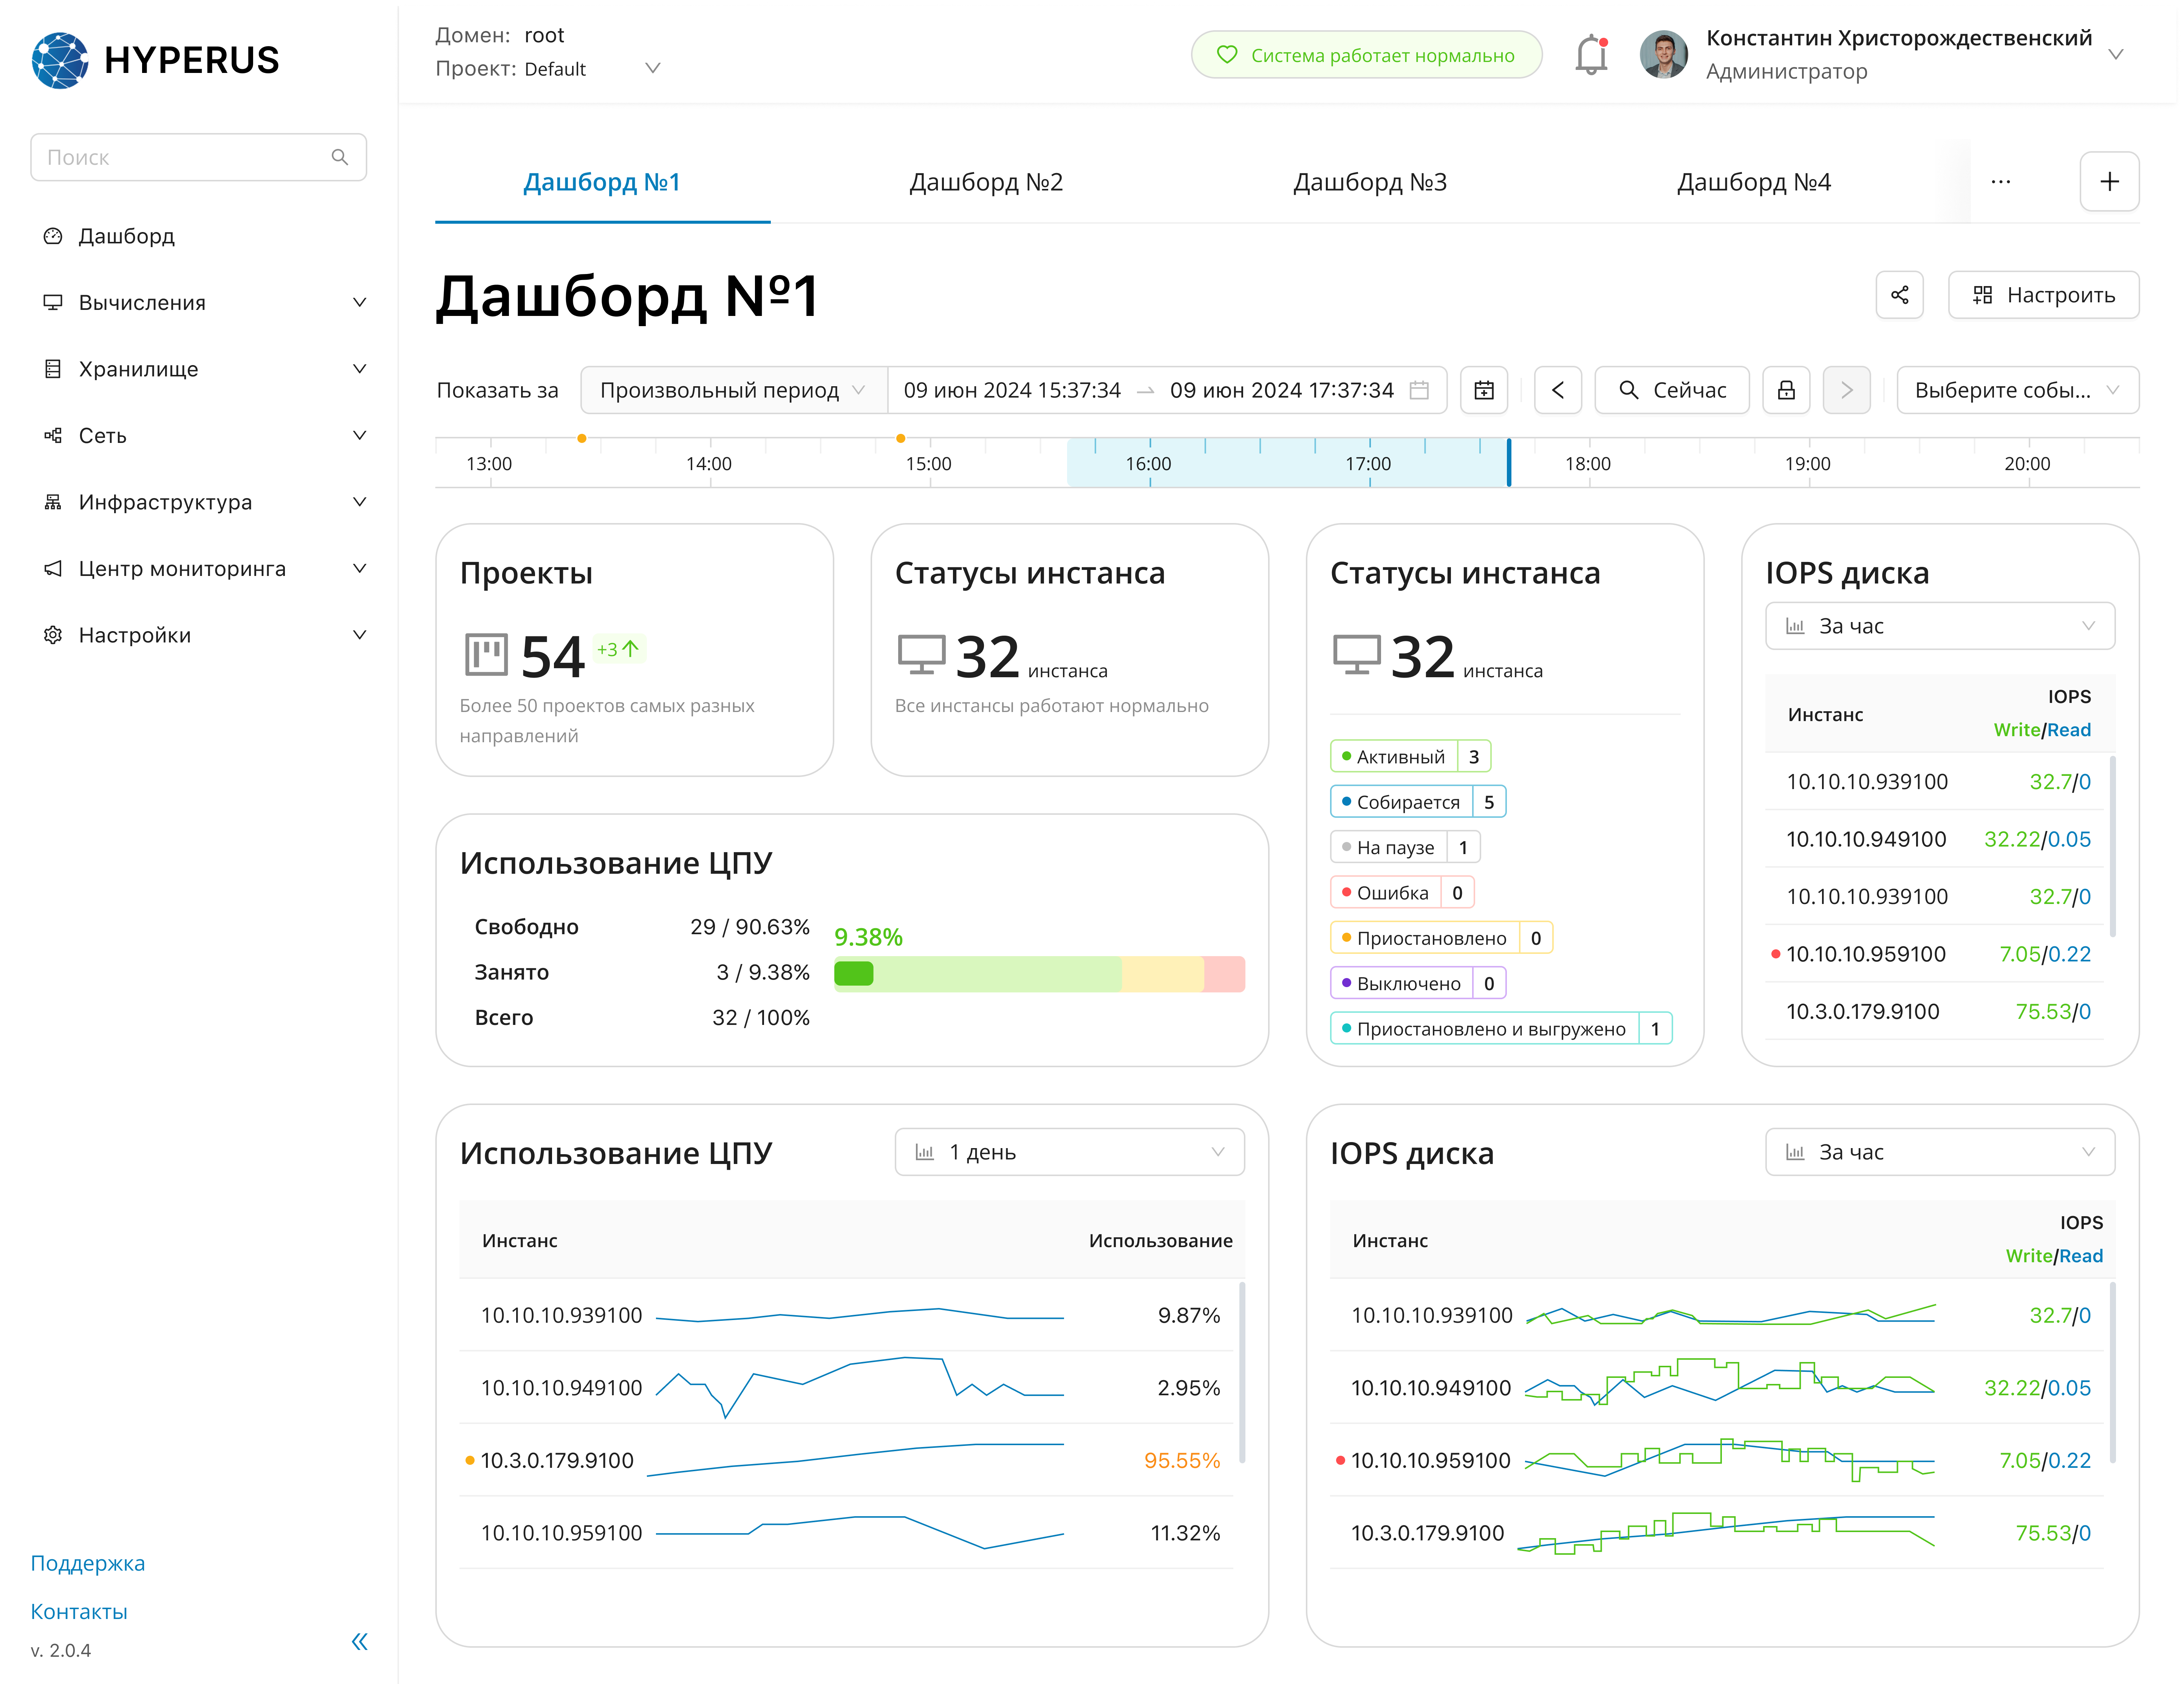Viewport: 2184px width, 1684px height.
Task: Click the blue timeline end handle
Action: pos(1509,463)
